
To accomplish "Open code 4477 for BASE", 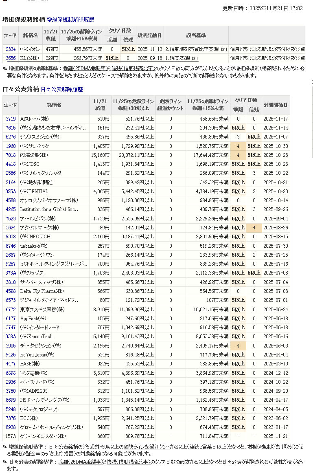I will (11, 364).
